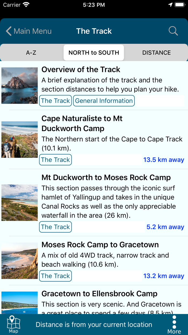The height and width of the screenshot is (335, 188).
Task: Tap the location arrow in the status bar
Action: click(x=171, y=4)
